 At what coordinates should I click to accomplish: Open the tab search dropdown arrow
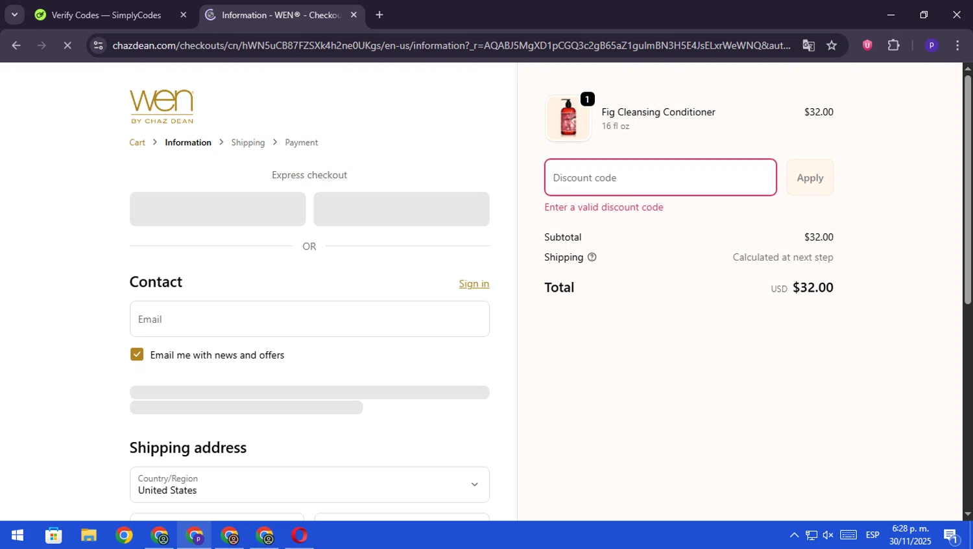point(14,15)
